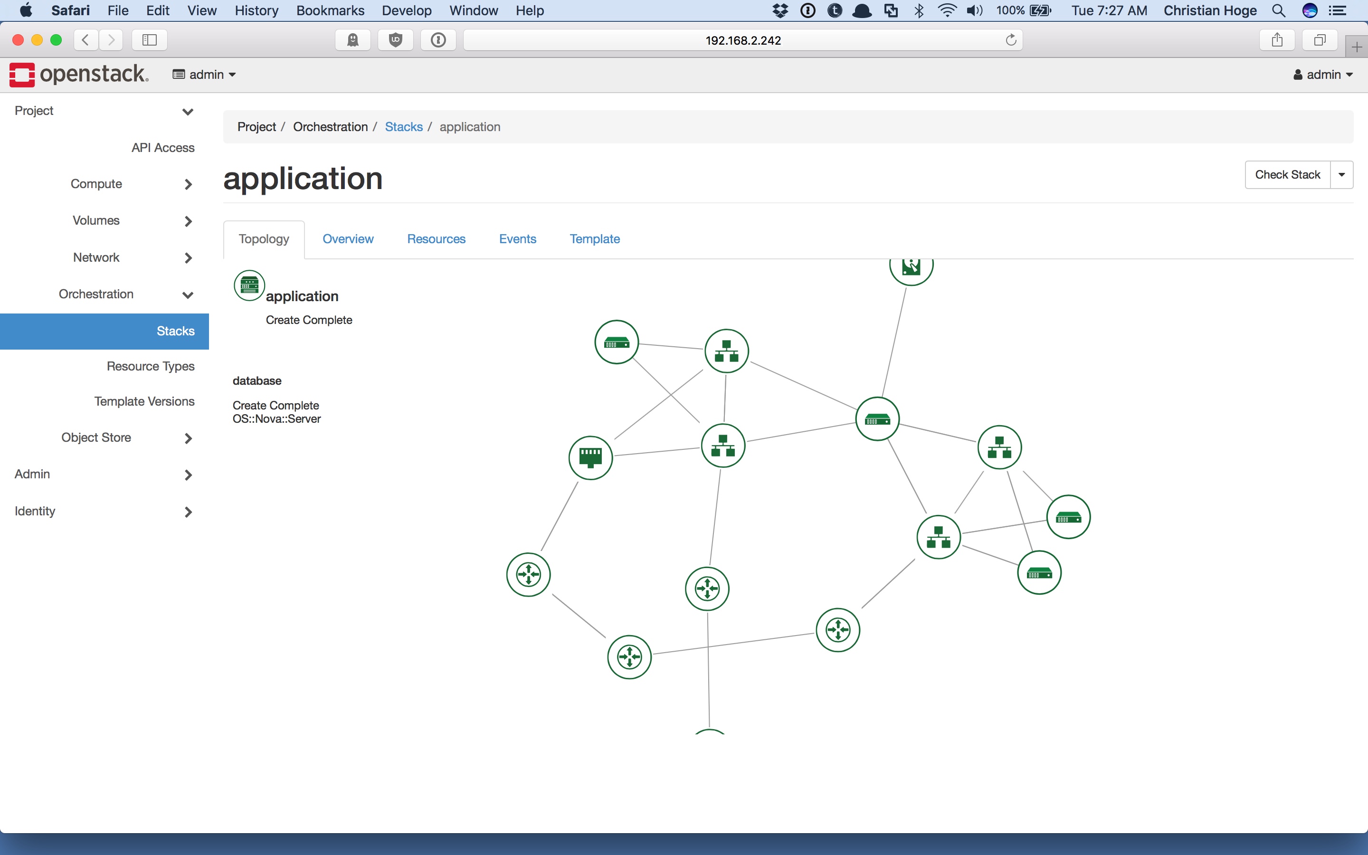Screen dimensions: 1368x855
Task: Open the admin project selector dropdown
Action: tap(205, 75)
